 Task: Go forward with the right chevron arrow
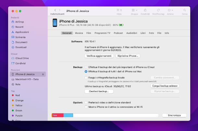pyautogui.click(x=60, y=10)
